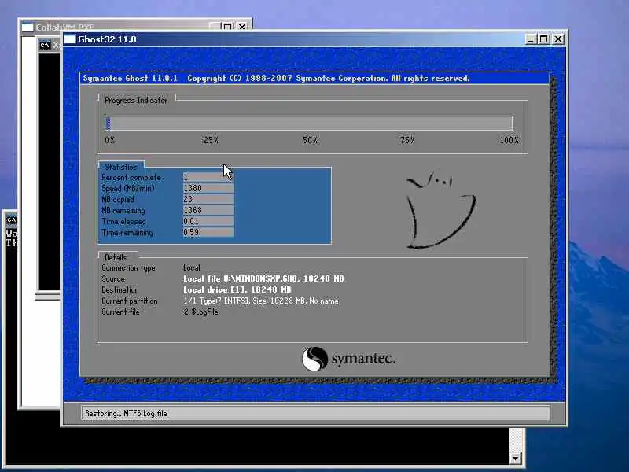Click the Time remaining value 0:59

coord(208,232)
